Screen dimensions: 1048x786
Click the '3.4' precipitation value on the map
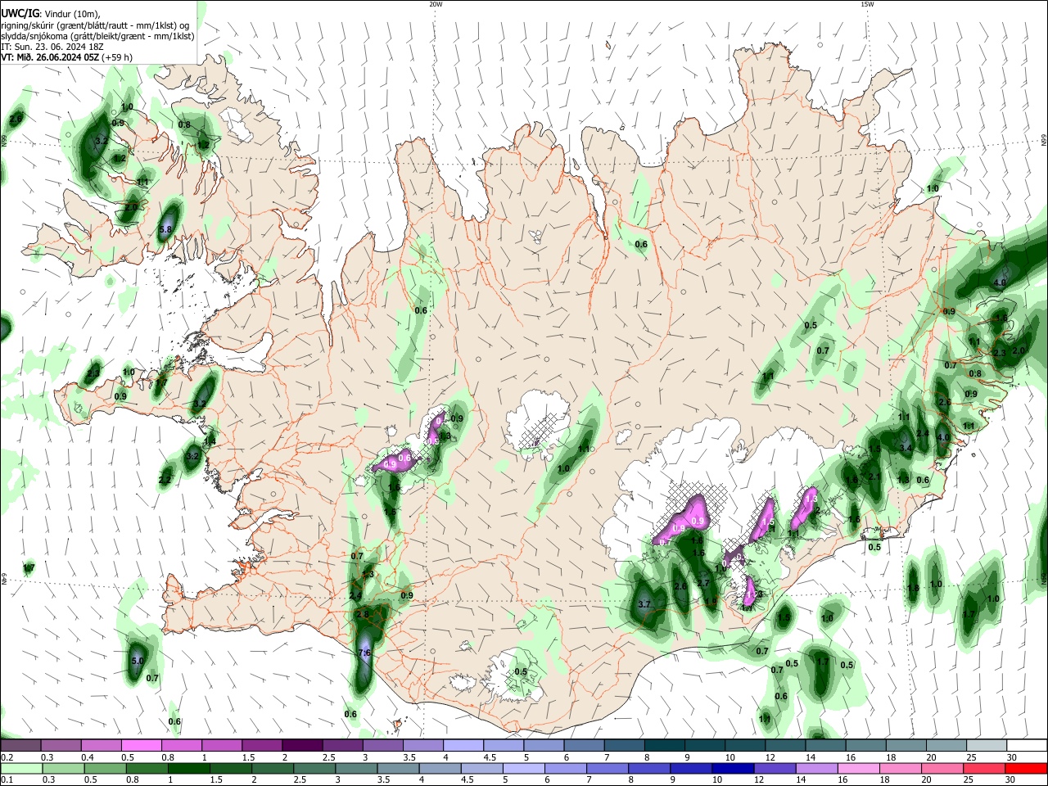tap(906, 448)
